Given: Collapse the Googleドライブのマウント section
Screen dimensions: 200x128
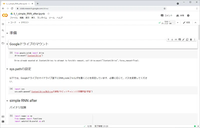Looking at the screenshot, I should coord(7,44).
